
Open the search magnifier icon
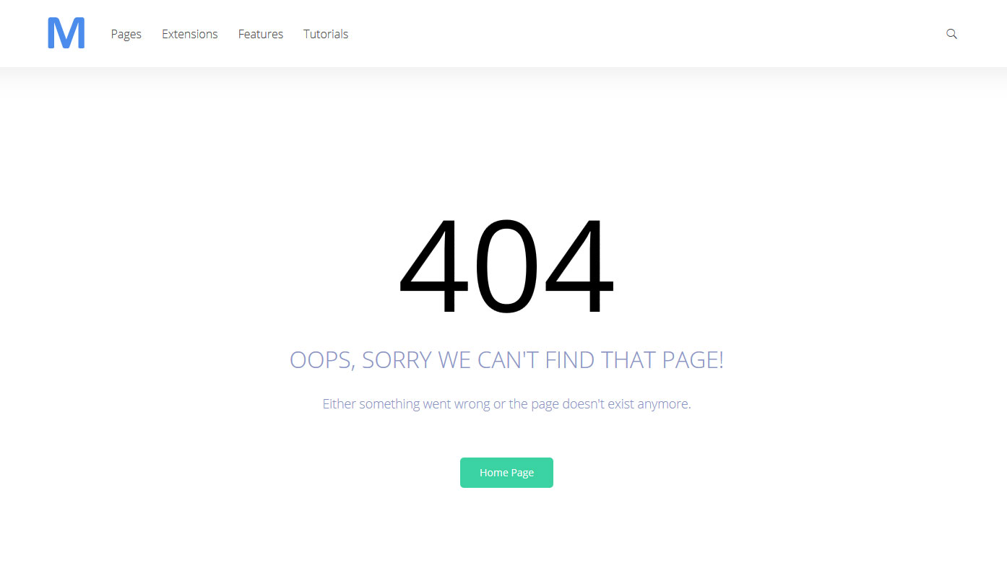click(951, 34)
